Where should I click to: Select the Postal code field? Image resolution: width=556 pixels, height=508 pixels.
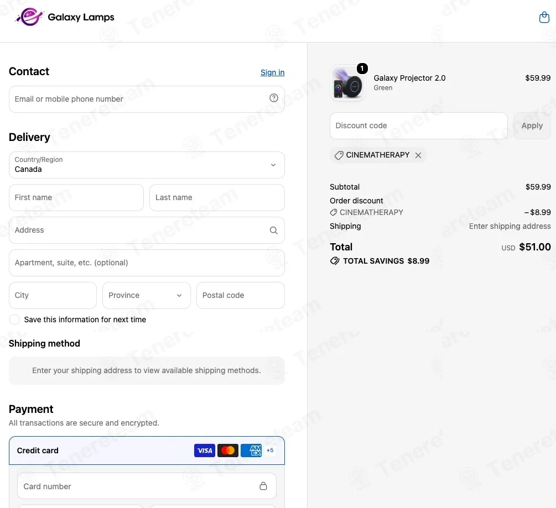(241, 295)
